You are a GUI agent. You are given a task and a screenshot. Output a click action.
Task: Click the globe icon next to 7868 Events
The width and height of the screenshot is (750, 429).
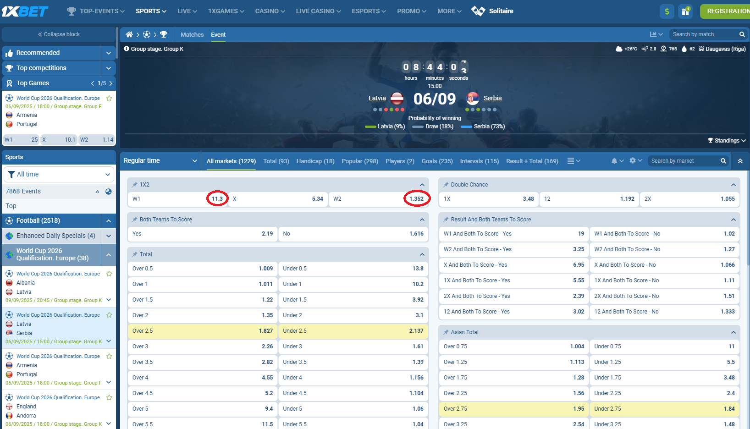click(x=109, y=192)
